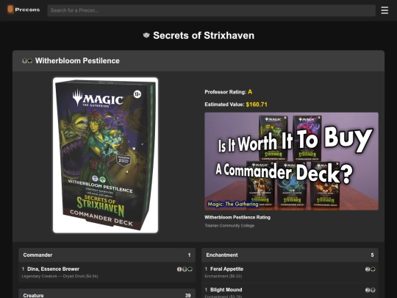Click the Creature section header
This screenshot has height=298, width=397.
point(107,294)
